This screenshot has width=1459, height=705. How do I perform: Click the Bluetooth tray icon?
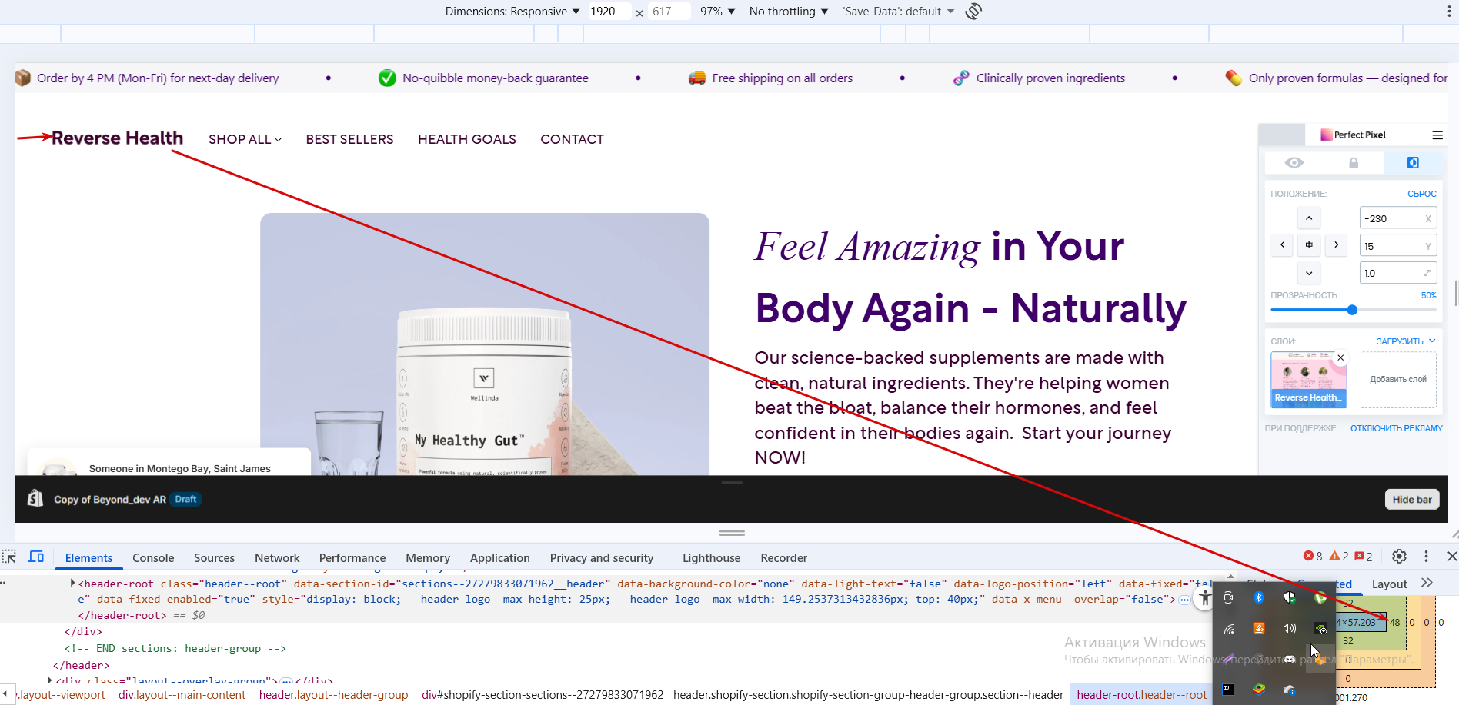[x=1259, y=597]
